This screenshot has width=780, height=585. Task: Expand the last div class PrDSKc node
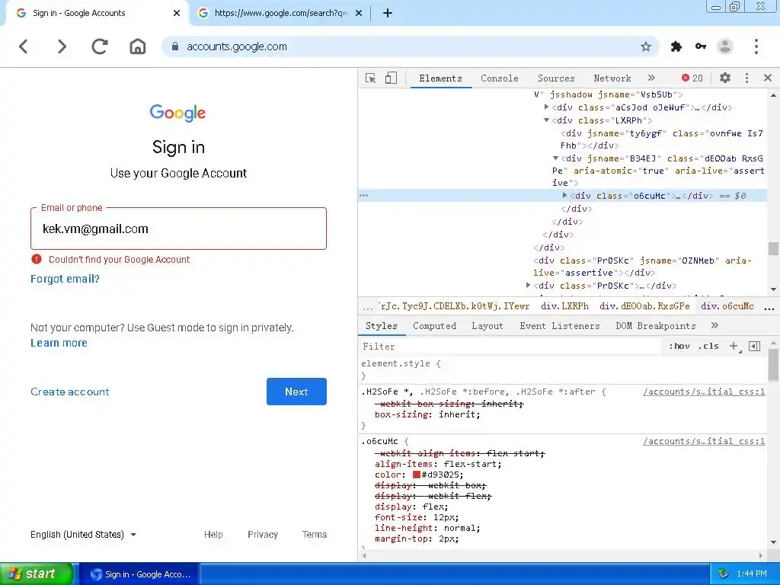(x=528, y=286)
